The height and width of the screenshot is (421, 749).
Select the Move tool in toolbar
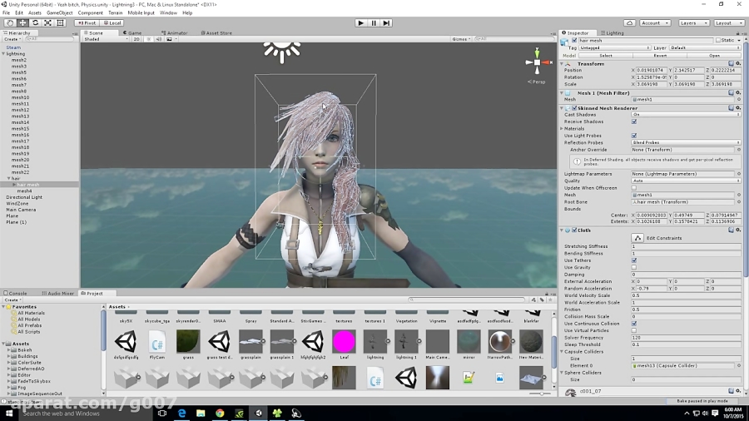[22, 23]
